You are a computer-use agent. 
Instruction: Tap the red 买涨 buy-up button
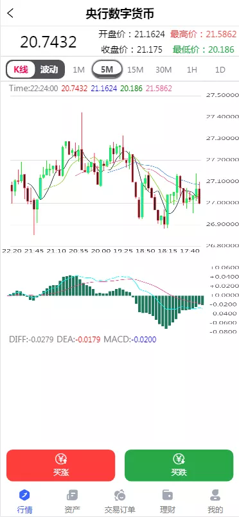click(x=60, y=466)
